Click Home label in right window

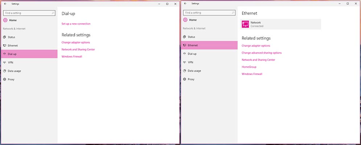click(x=193, y=20)
